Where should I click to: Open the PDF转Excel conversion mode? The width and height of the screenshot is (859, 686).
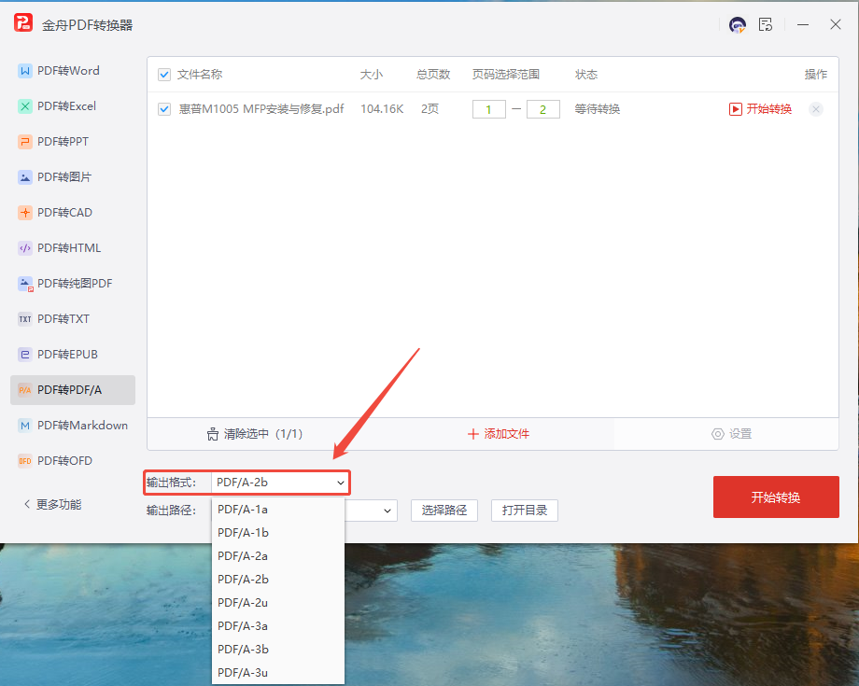click(73, 106)
